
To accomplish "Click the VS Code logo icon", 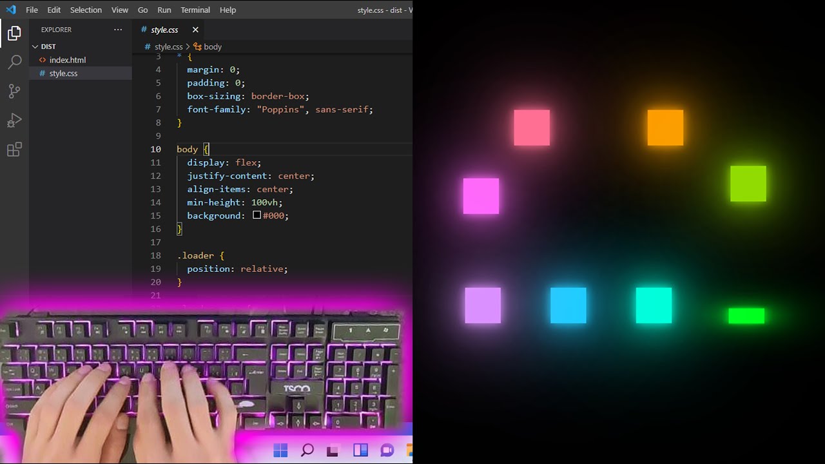I will (x=10, y=10).
